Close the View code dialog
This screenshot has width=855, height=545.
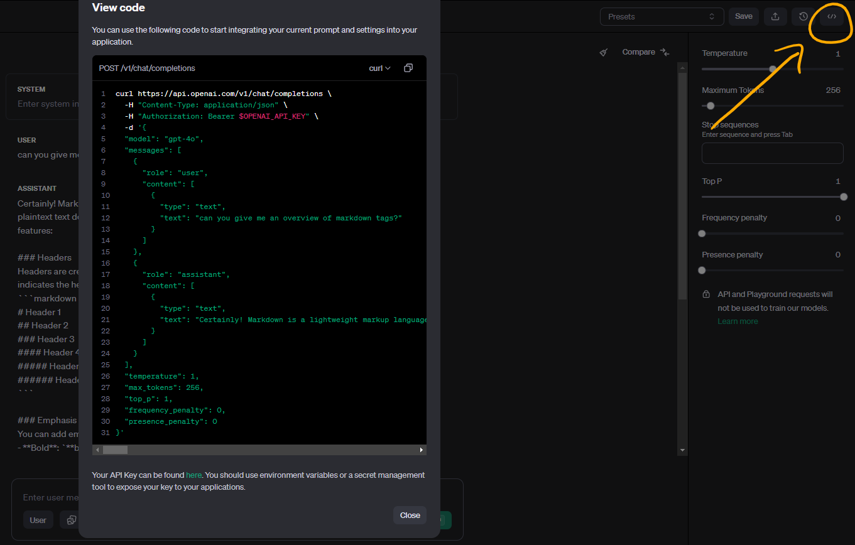point(410,515)
